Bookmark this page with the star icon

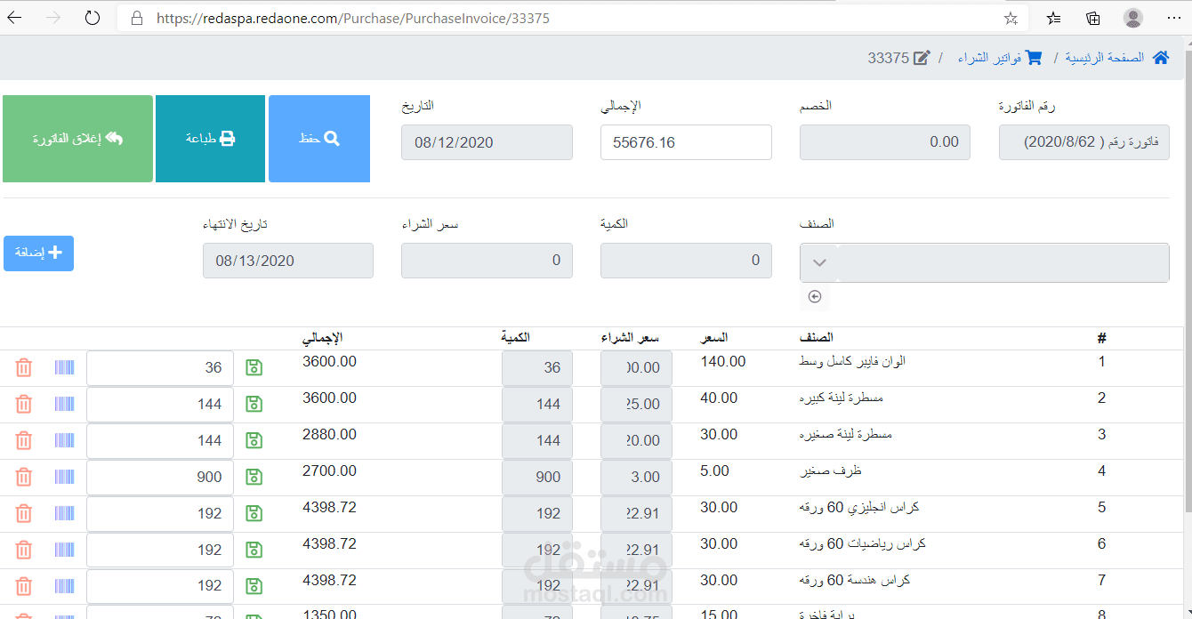tap(1011, 18)
